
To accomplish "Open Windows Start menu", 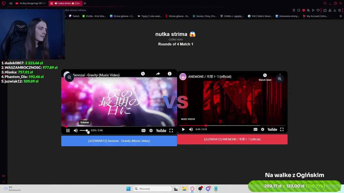I will coord(128,189).
